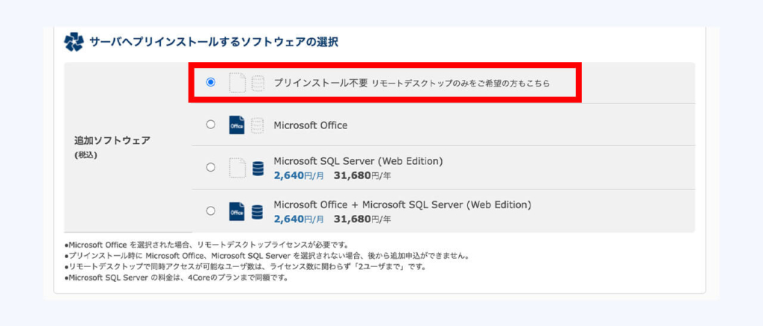Click the section logo icon next to heading

point(74,42)
